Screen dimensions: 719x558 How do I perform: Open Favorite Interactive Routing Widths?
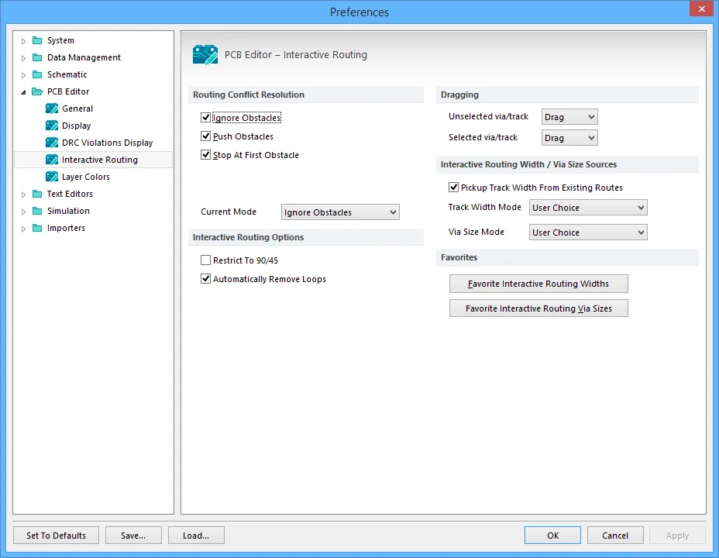[538, 284]
